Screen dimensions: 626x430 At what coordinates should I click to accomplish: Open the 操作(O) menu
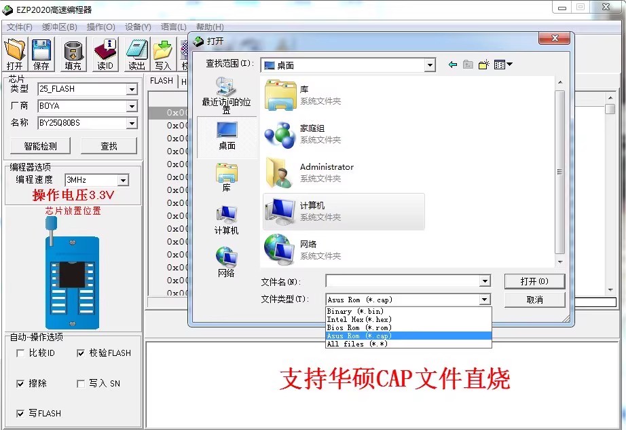tap(100, 27)
